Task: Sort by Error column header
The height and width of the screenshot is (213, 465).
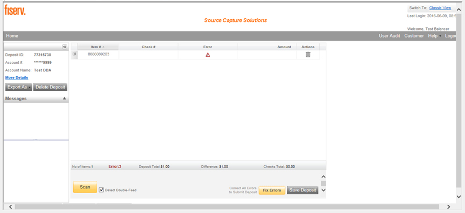Action: tap(208, 47)
